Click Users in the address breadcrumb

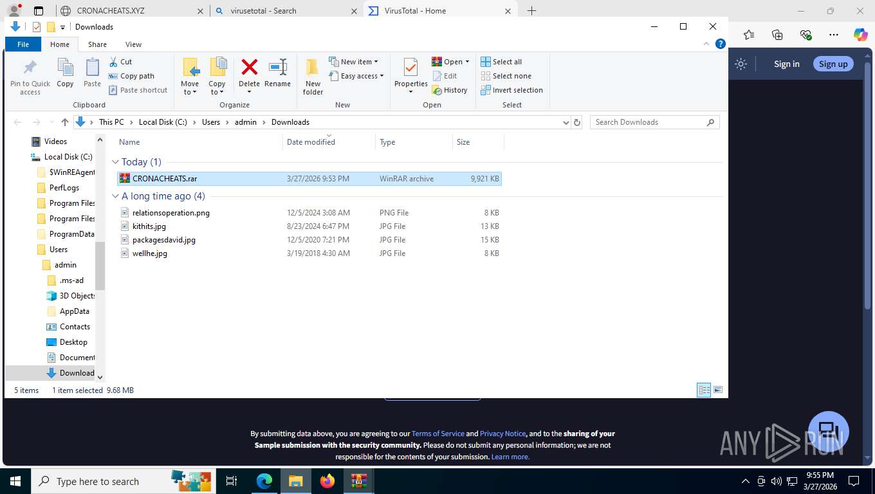[211, 122]
